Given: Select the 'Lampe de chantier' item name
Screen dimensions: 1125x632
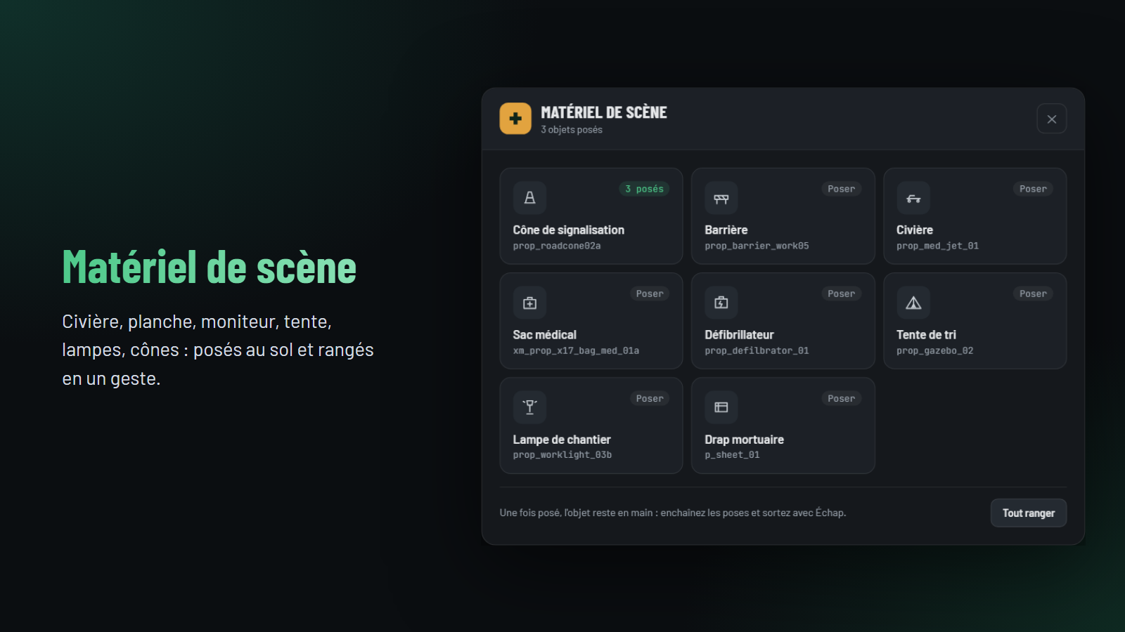Looking at the screenshot, I should coord(562,440).
